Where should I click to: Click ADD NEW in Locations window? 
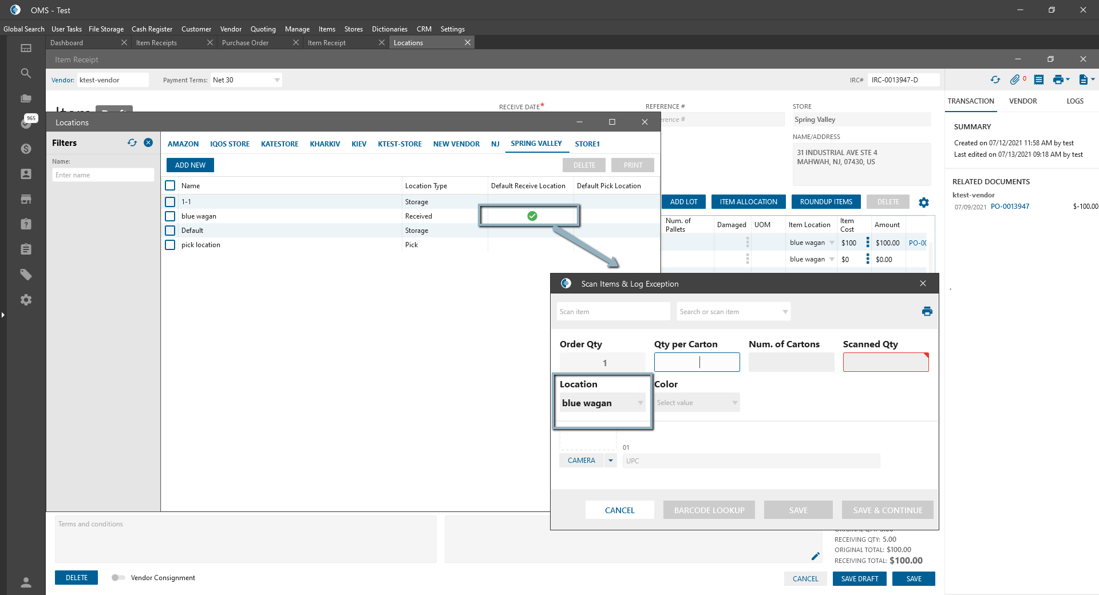coord(190,165)
